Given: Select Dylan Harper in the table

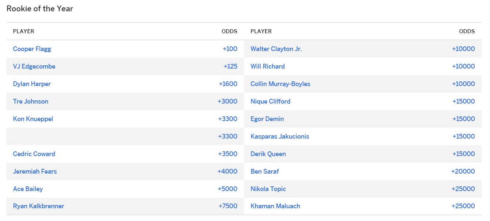Looking at the screenshot, I should click(x=32, y=84).
